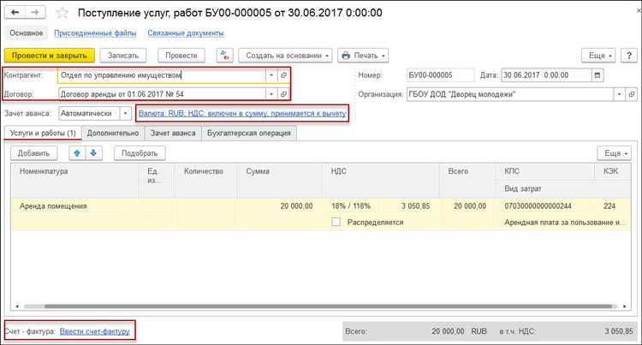Viewport: 642px width, 345px height.
Task: Open the Договор record with open icon
Action: (x=284, y=93)
